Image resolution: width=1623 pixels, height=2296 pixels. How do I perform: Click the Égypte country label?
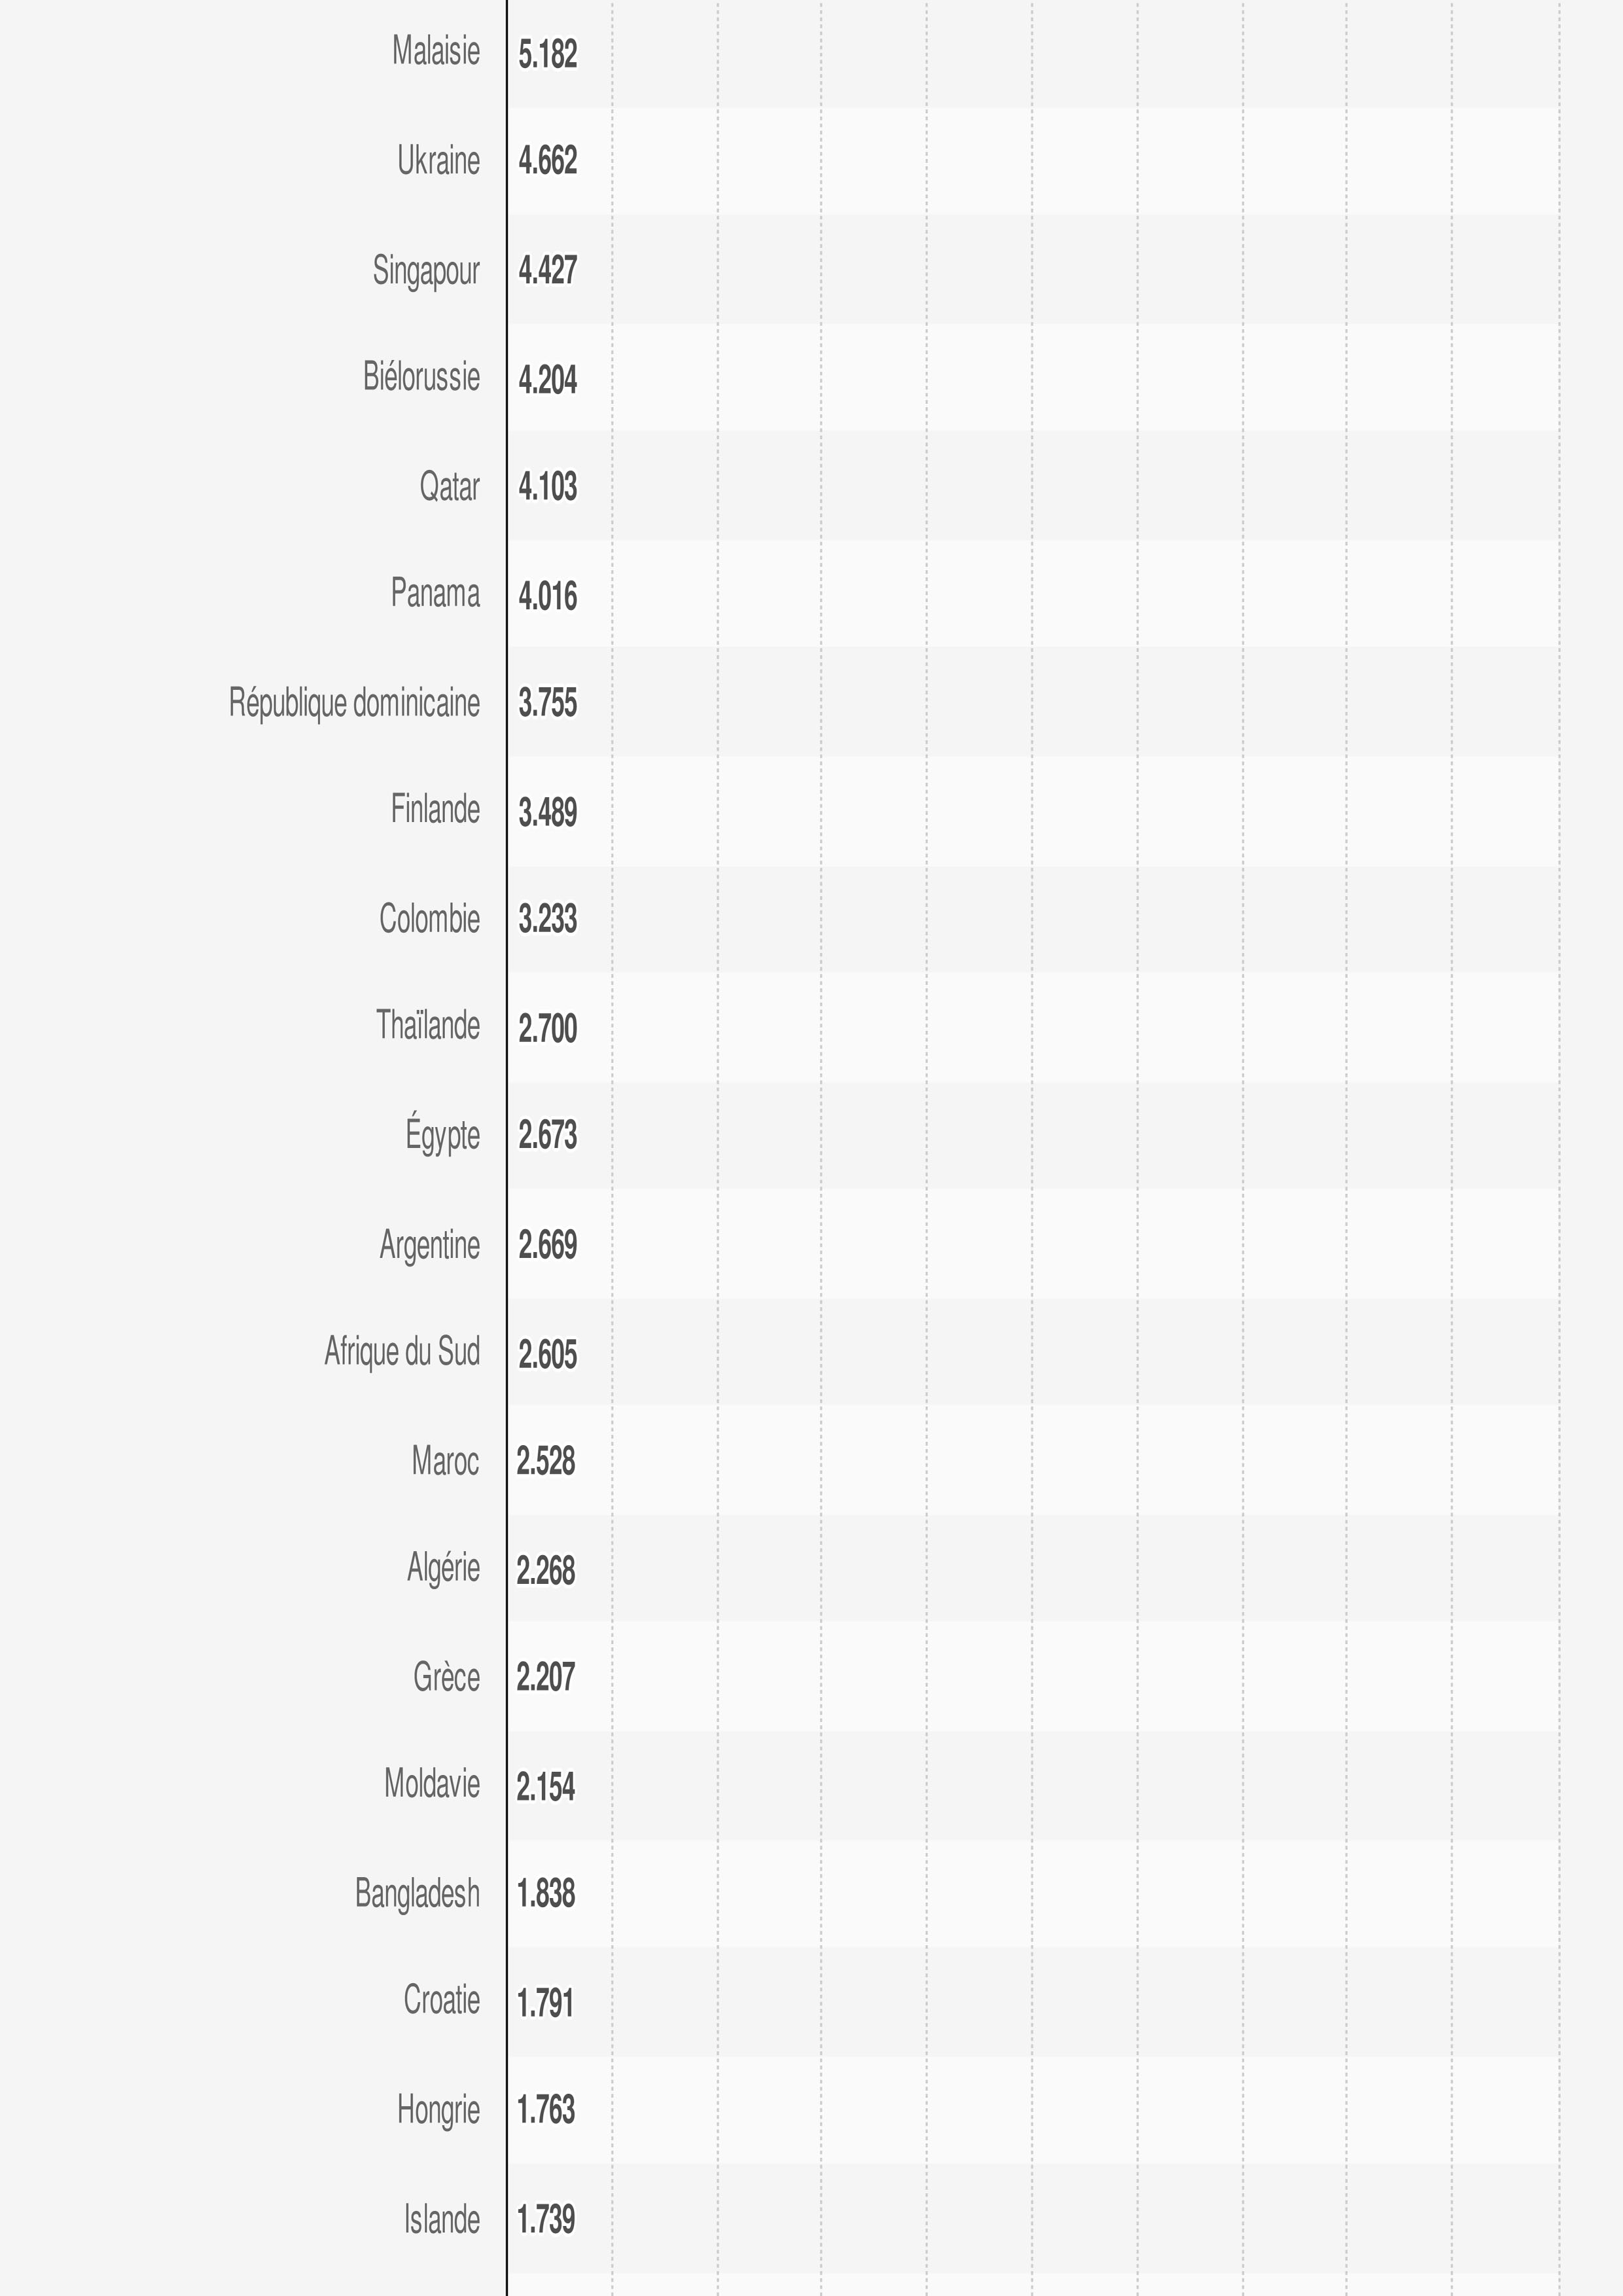point(442,1135)
